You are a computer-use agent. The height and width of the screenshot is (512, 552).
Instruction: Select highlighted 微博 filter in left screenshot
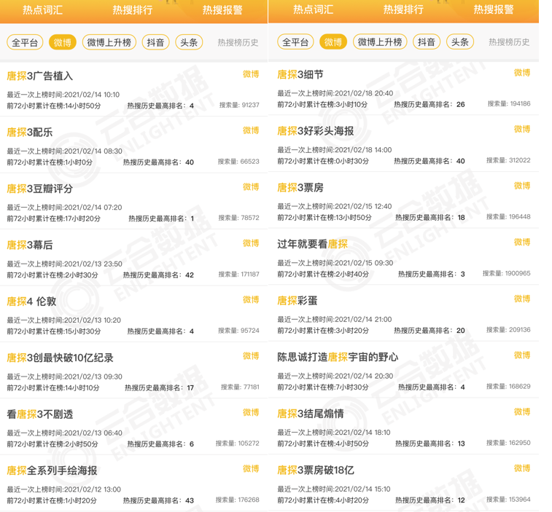click(x=62, y=42)
